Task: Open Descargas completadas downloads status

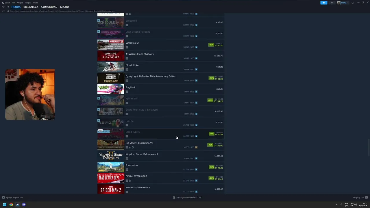Action: coord(188,198)
